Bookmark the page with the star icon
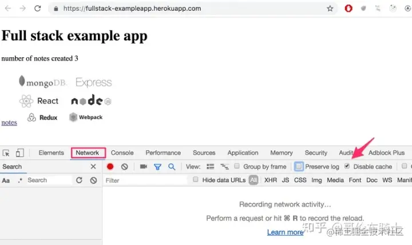 (330, 9)
